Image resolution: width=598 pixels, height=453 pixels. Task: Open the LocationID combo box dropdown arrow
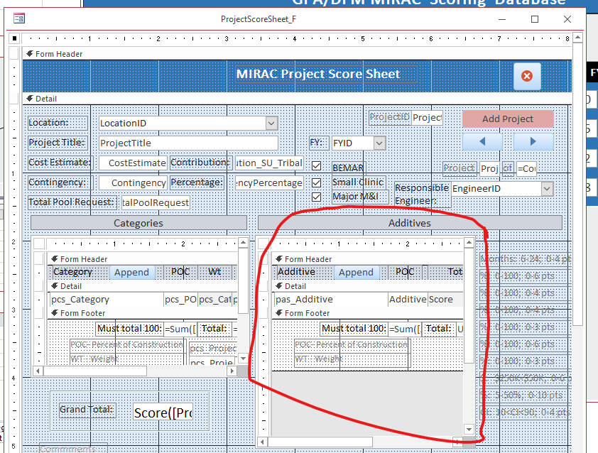271,123
